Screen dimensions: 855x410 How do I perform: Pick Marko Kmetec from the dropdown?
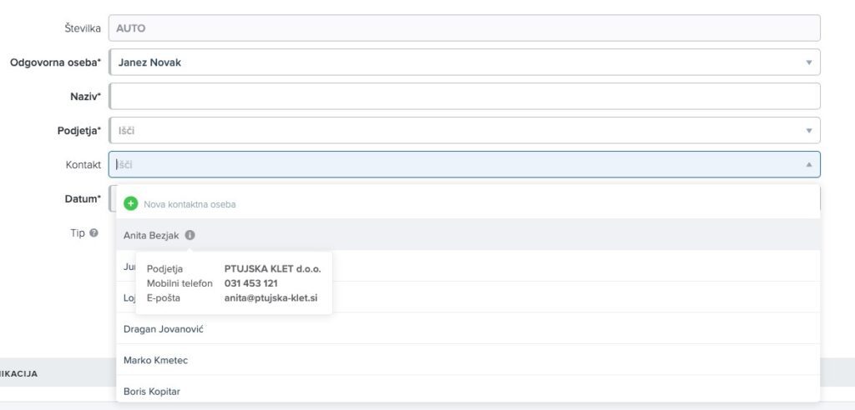(155, 360)
